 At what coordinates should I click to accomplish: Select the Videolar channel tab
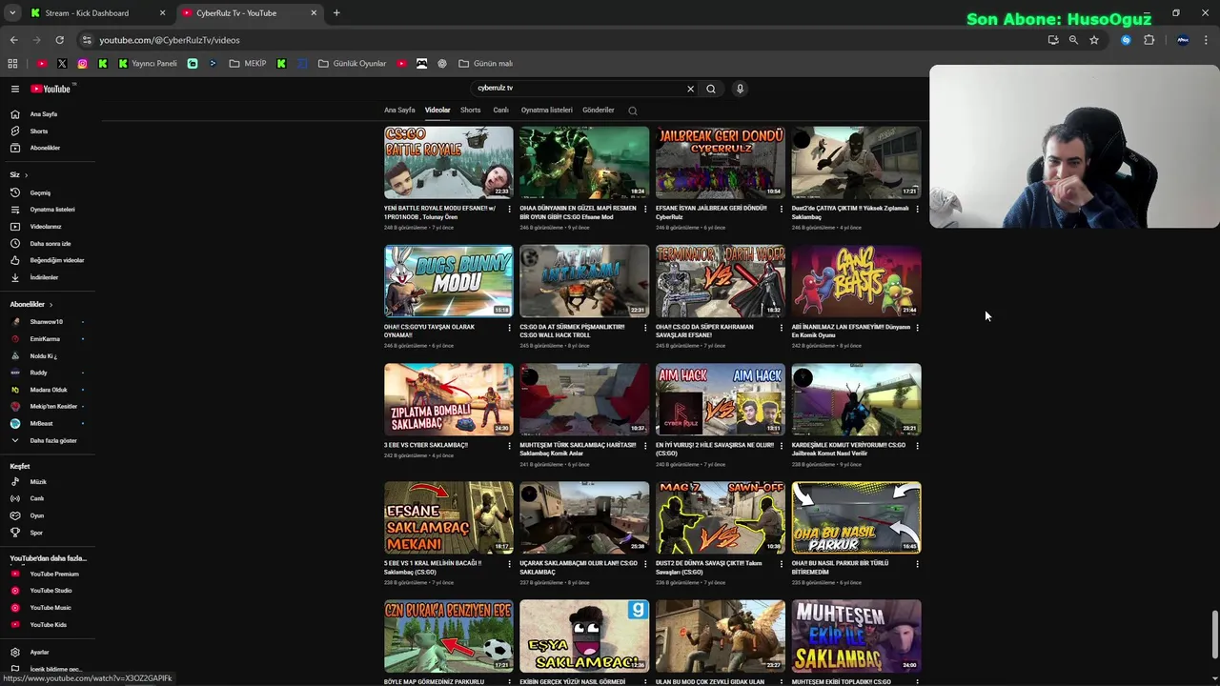tap(437, 110)
